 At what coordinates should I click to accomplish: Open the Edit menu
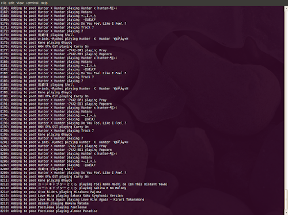tap(12, 3)
